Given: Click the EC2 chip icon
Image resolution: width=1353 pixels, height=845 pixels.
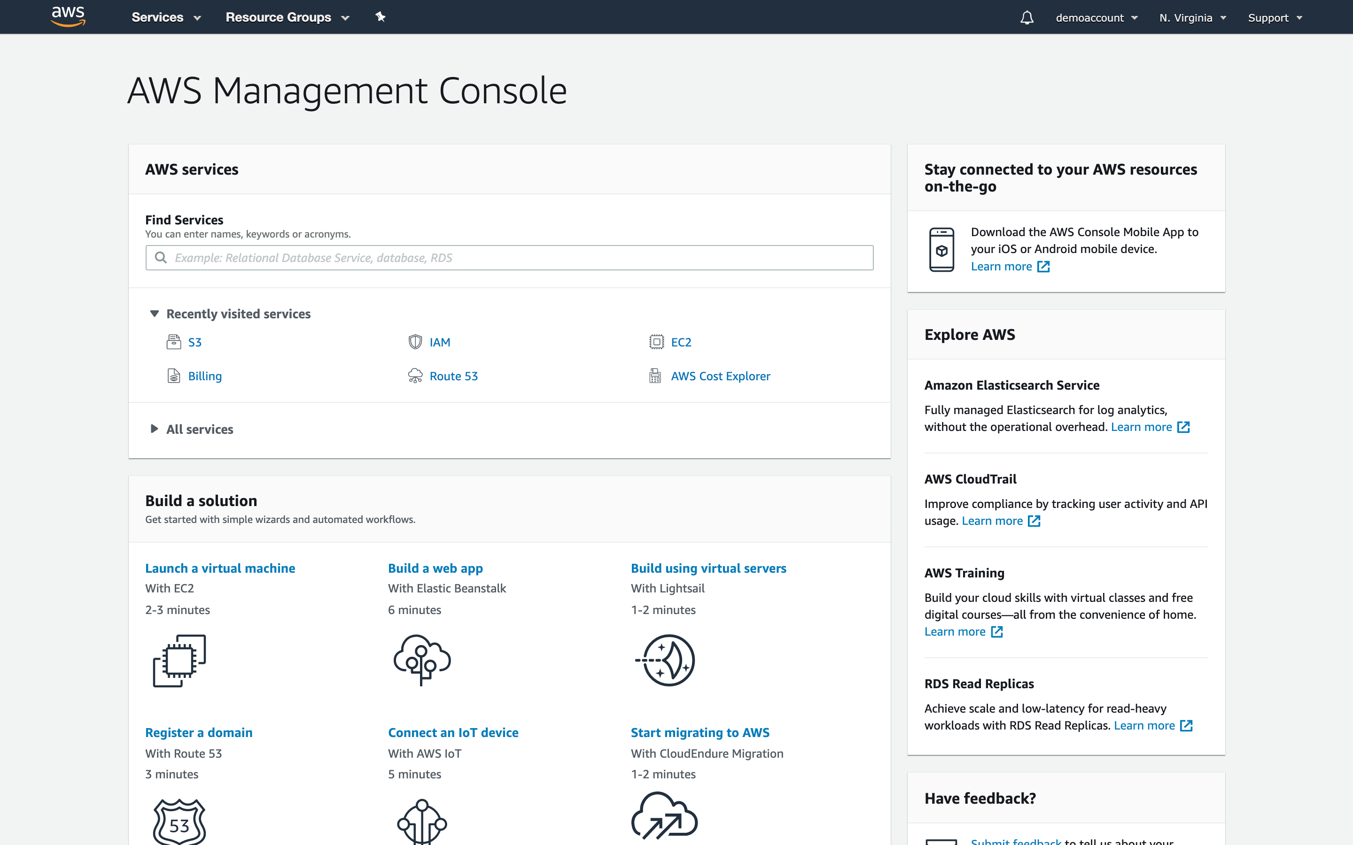Looking at the screenshot, I should (x=656, y=341).
